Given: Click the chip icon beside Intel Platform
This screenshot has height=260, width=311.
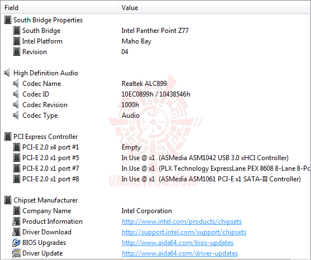Looking at the screenshot, I should tap(17, 41).
